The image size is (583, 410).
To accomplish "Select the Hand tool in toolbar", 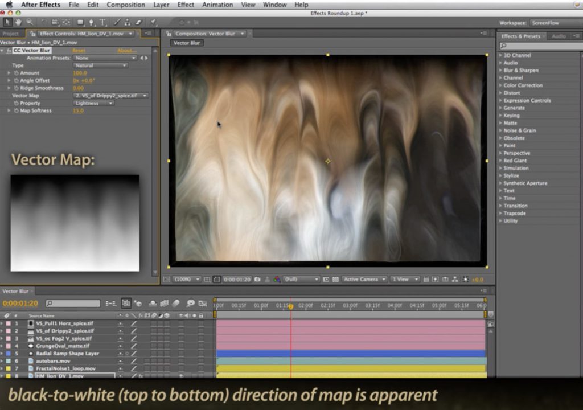I will pyautogui.click(x=18, y=22).
